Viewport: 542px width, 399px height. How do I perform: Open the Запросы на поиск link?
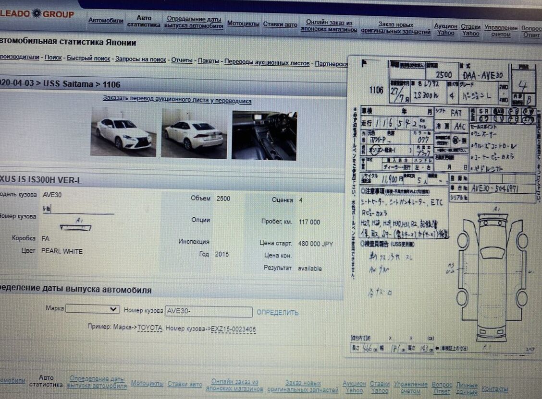[x=141, y=59]
